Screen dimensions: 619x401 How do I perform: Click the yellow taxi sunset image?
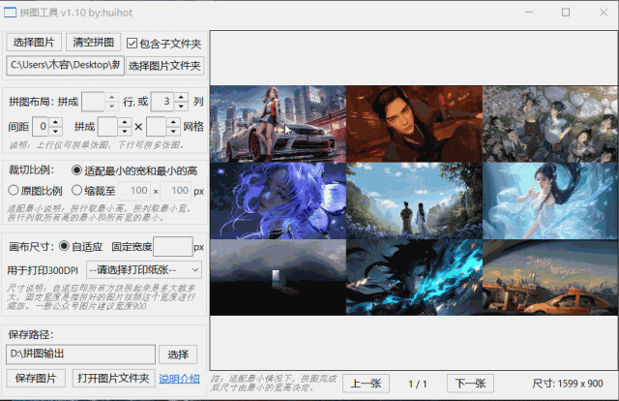pos(550,277)
